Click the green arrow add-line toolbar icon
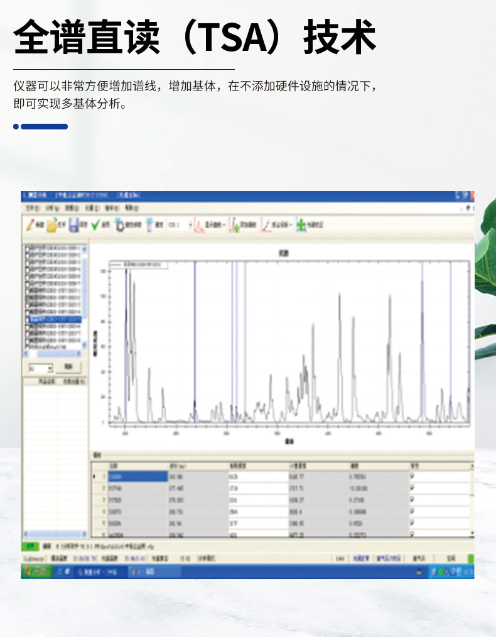This screenshot has height=637, width=496. tap(234, 225)
